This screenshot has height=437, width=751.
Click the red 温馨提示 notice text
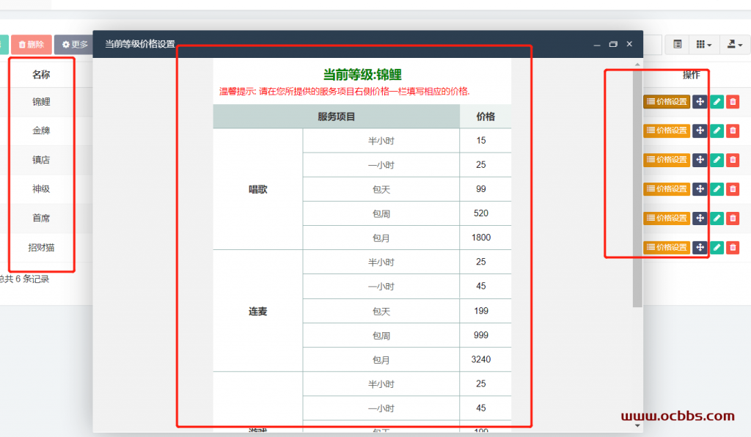pyautogui.click(x=345, y=92)
